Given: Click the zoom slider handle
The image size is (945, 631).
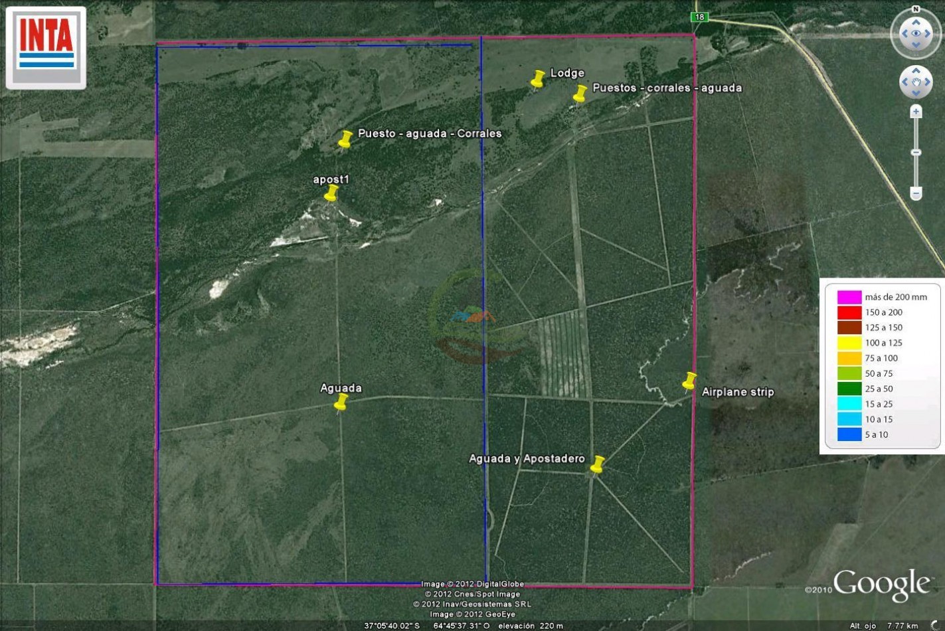Looking at the screenshot, I should click(x=916, y=153).
